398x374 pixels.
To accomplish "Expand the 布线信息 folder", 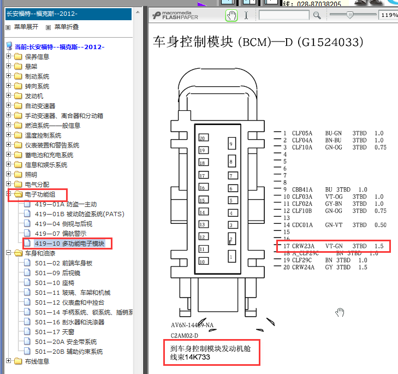I will (x=8, y=361).
